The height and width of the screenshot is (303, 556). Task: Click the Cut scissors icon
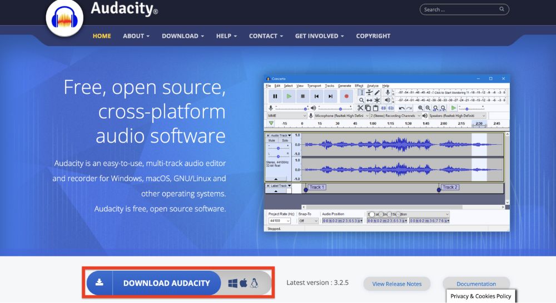pos(360,108)
